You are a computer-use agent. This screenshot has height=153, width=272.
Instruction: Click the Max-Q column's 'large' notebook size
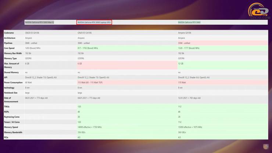pyautogui.click(x=27, y=93)
